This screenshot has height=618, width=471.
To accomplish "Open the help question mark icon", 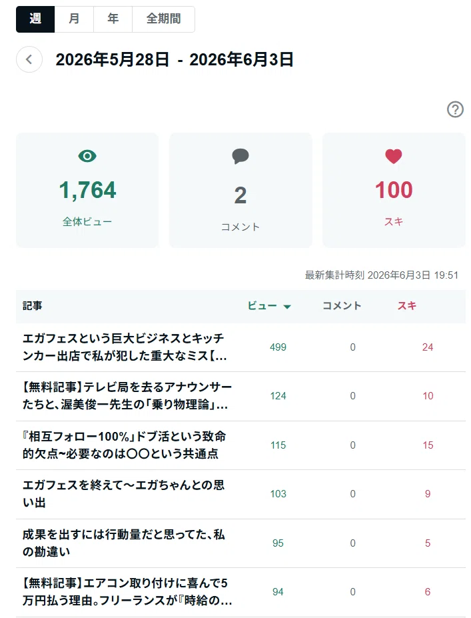I will pos(455,109).
